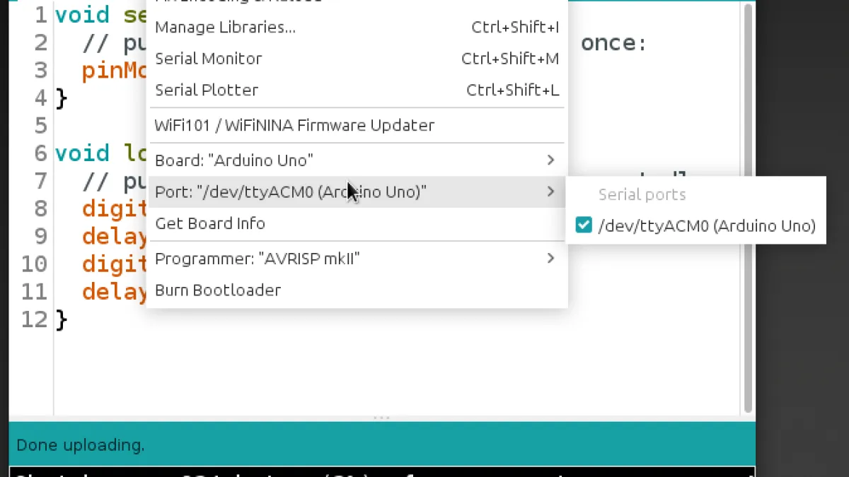Click the code editor's vertical scrollbar

point(749,208)
